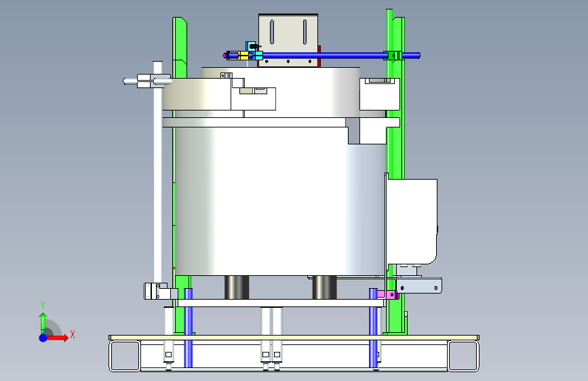The width and height of the screenshot is (588, 381).
Task: Select the pink bracket near the right blue post
Action: (387, 295)
